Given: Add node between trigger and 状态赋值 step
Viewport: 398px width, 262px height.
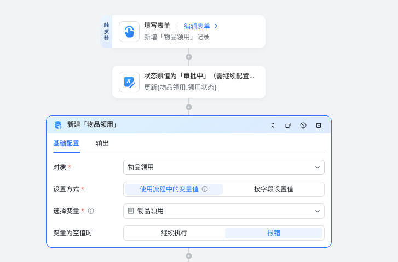Looking at the screenshot, I should click(189, 57).
